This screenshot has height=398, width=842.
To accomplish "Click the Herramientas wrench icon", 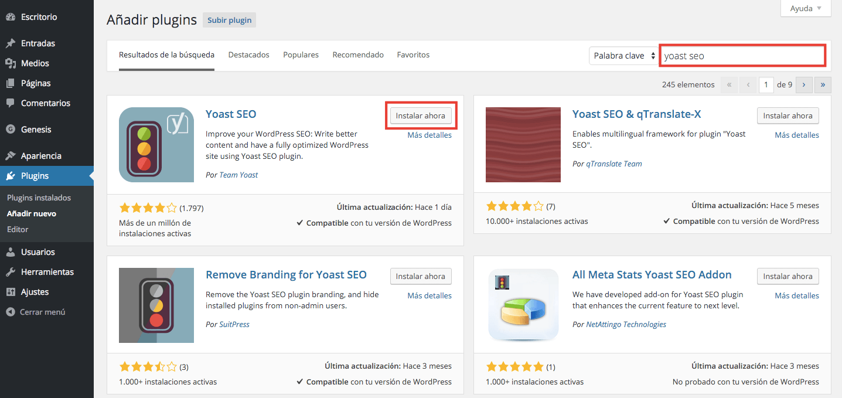I will pos(10,272).
